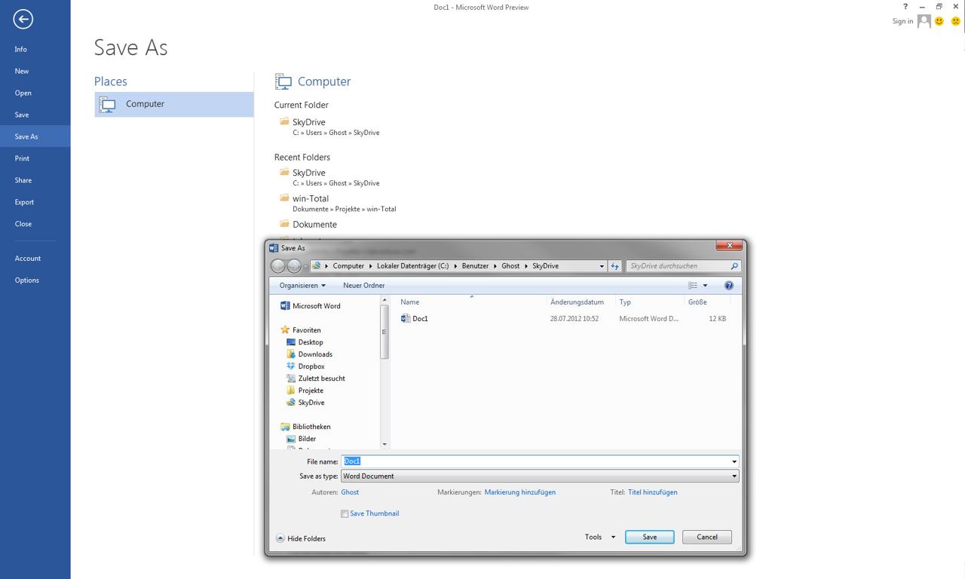This screenshot has width=965, height=579.
Task: Open the Tools dropdown menu
Action: pos(600,538)
